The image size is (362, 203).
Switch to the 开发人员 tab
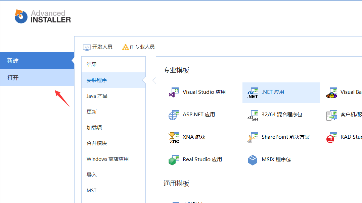click(x=102, y=47)
